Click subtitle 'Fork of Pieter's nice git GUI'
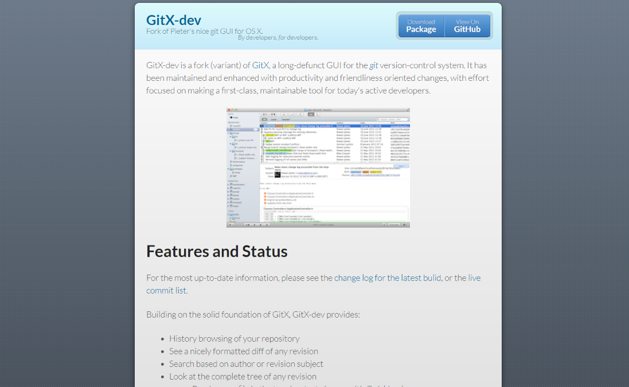This screenshot has height=387, width=629. tap(205, 32)
